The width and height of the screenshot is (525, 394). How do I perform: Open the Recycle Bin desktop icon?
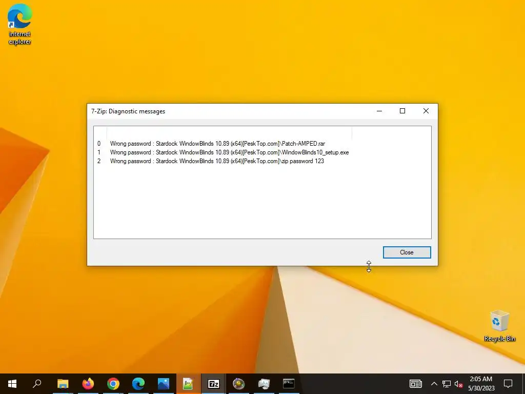499,326
